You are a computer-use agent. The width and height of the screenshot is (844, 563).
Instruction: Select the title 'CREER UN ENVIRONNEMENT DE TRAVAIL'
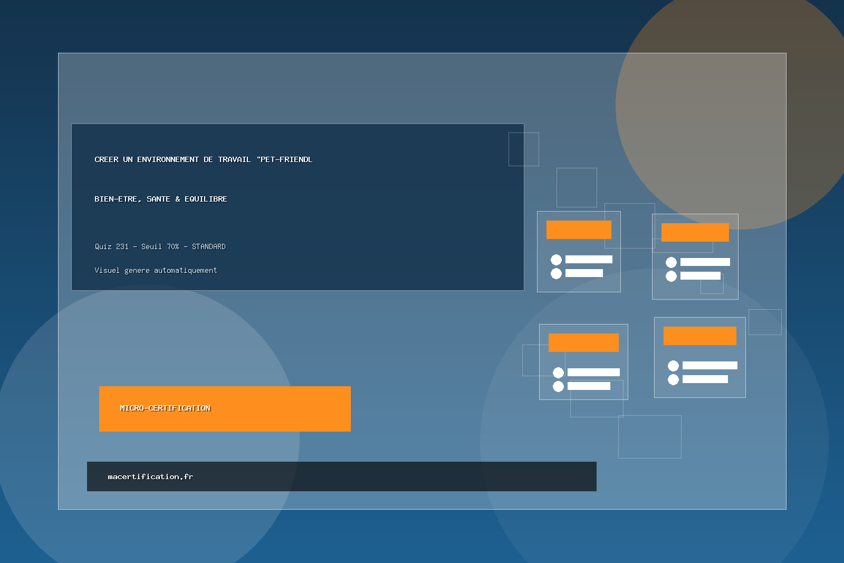(x=203, y=159)
